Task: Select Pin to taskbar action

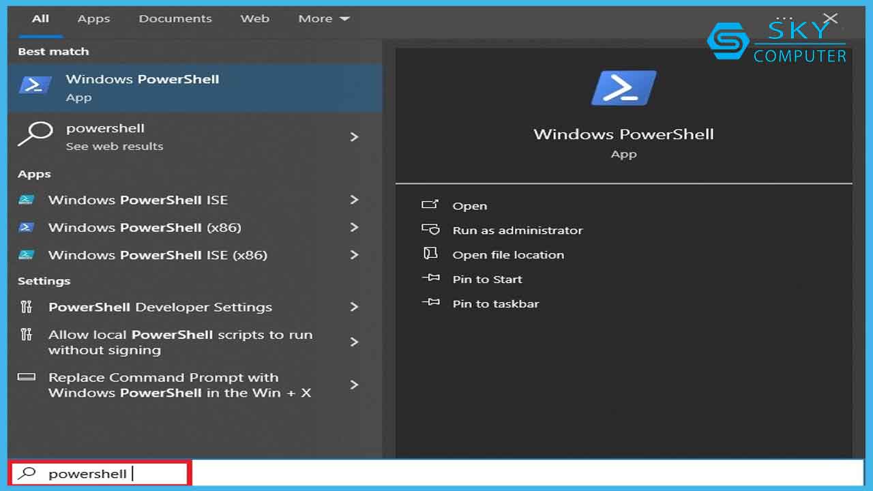Action: click(x=495, y=303)
